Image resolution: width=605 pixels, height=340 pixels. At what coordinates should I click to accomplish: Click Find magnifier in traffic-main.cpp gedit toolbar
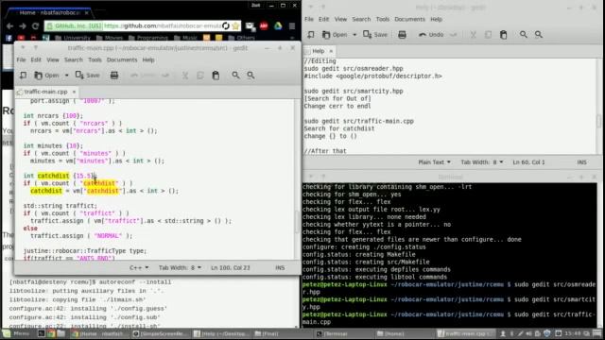235,76
